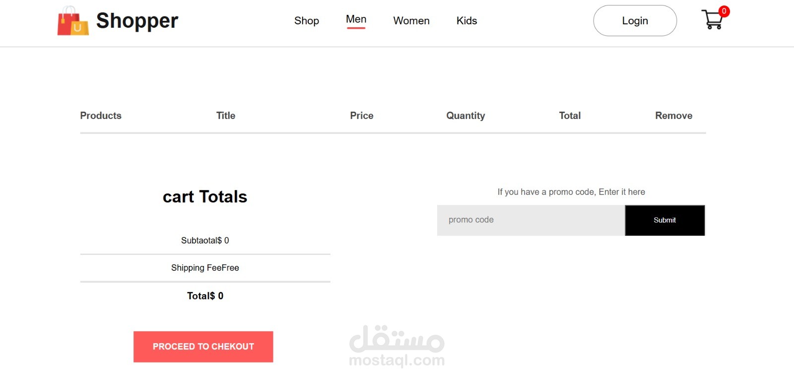Click the Title column header
Image resolution: width=794 pixels, height=376 pixels.
point(225,116)
